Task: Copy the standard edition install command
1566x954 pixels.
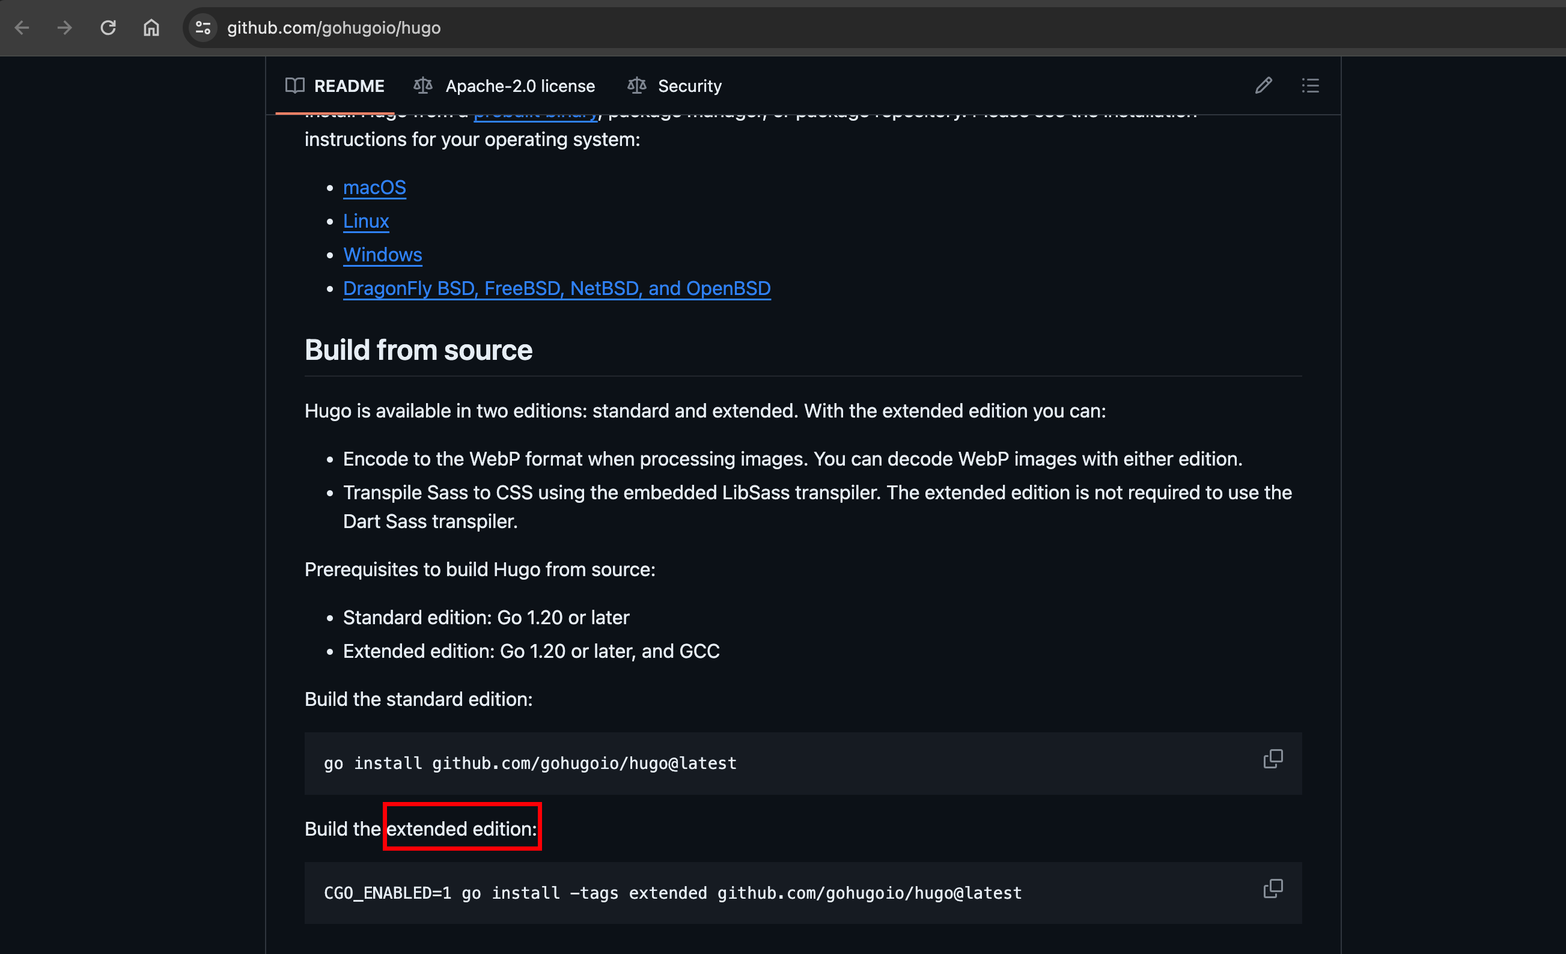Action: 1272,758
